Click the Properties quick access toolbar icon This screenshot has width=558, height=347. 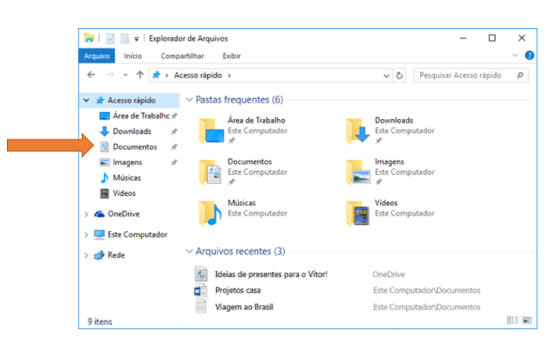pos(111,38)
